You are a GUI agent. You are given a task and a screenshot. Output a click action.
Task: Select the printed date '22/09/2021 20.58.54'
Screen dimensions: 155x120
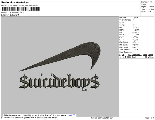(x=106, y=118)
